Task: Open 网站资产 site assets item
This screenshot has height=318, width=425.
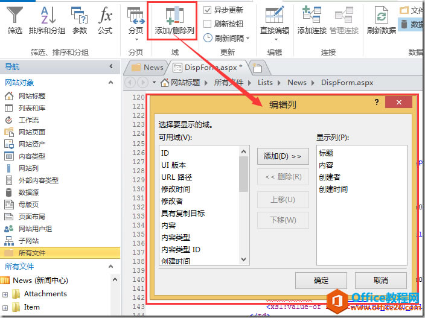Action: click(32, 144)
